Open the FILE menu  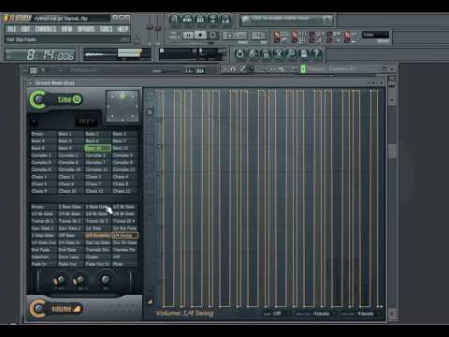[x=12, y=29]
